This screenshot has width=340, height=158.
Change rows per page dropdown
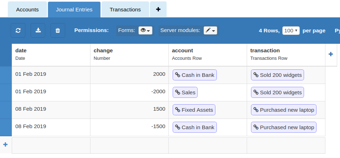pos(291,31)
